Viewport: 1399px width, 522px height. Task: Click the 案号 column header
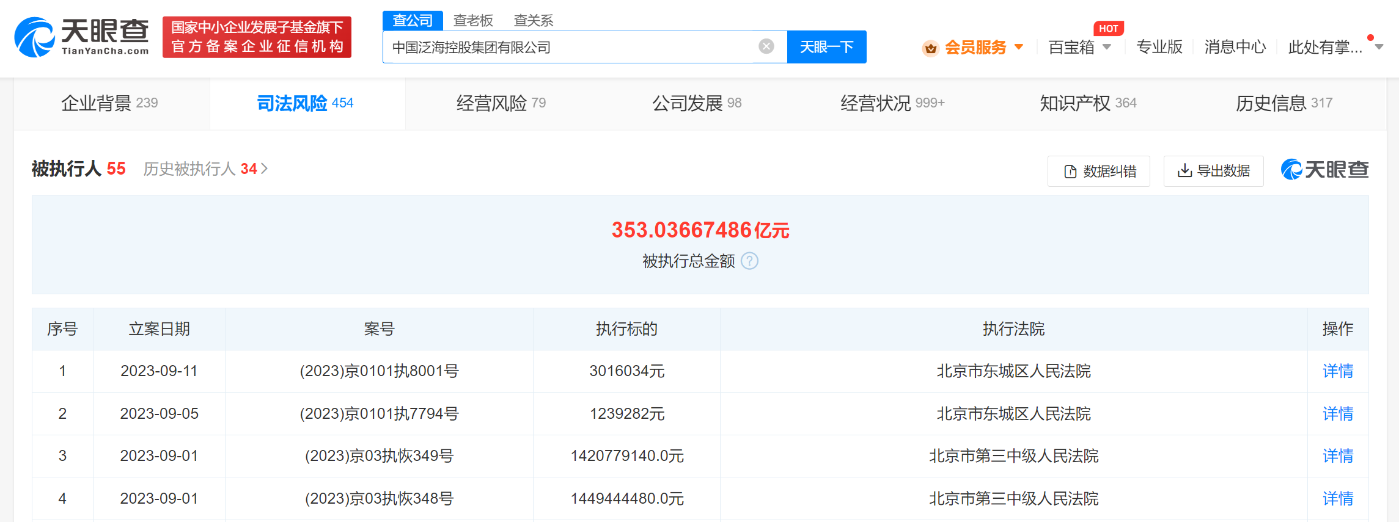[379, 329]
